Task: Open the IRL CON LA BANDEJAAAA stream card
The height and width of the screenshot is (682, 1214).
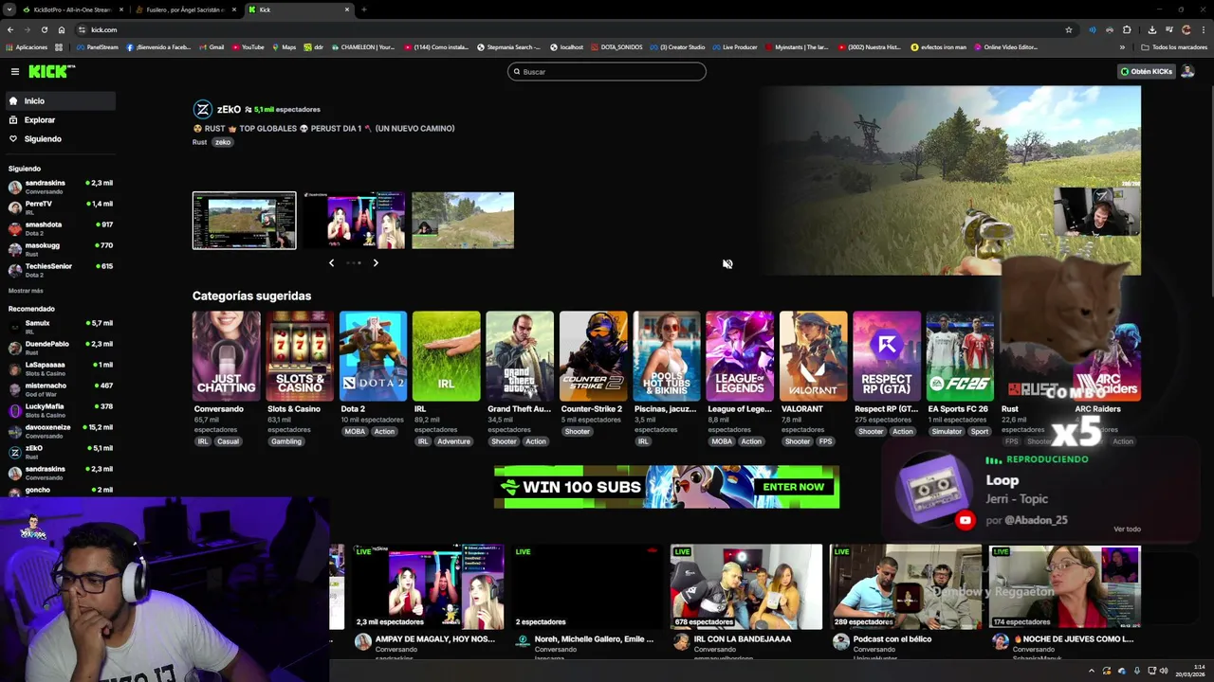Action: coord(746,586)
